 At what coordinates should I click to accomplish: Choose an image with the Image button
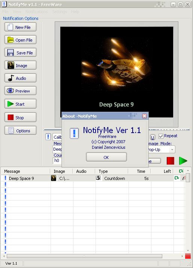20,66
